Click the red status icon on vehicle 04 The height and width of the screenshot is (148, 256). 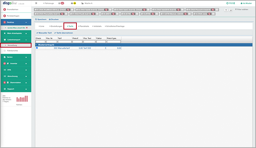(178, 10)
